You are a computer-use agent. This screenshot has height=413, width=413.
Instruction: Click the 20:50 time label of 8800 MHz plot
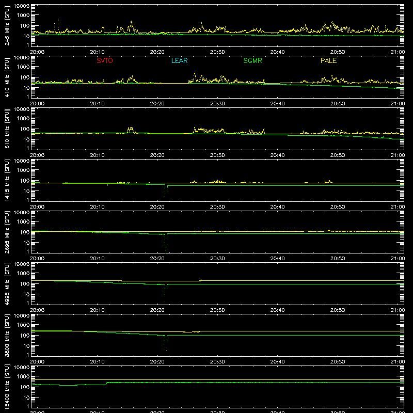pos(338,362)
